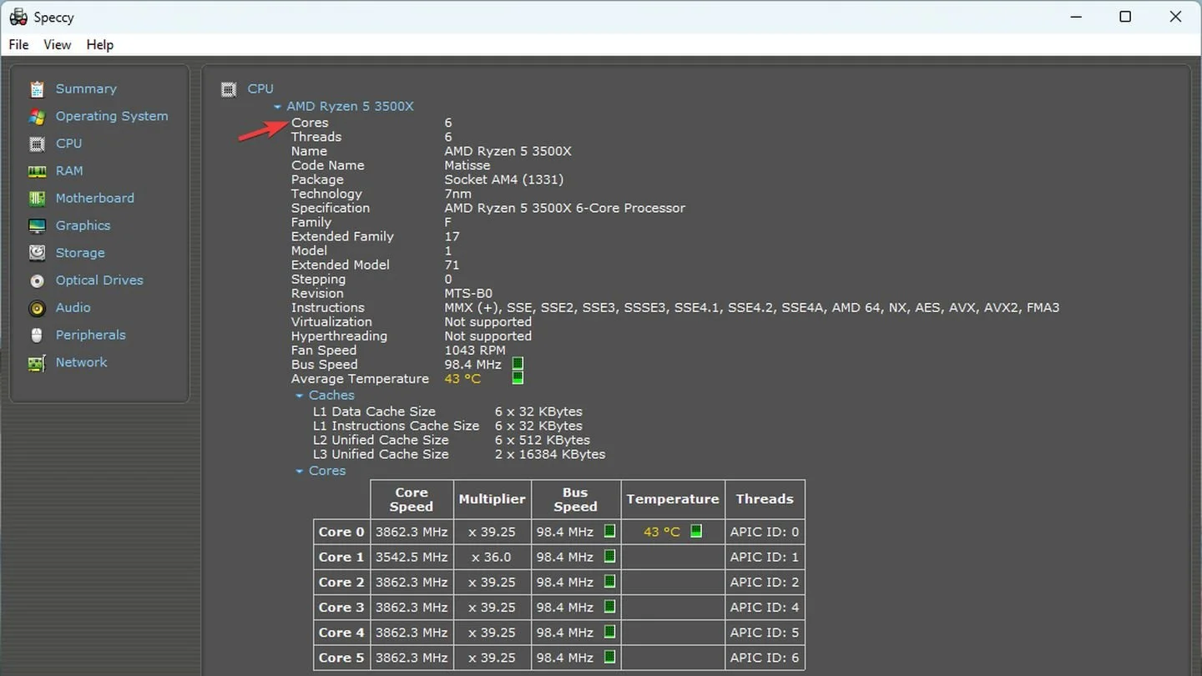Click the Optical Drives disc icon
1202x676 pixels.
pyautogui.click(x=37, y=281)
